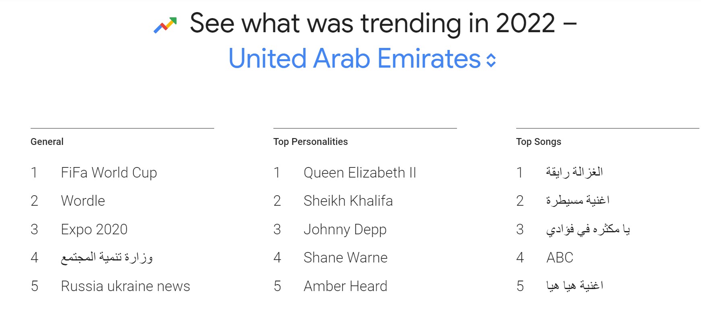The height and width of the screenshot is (314, 701).
Task: Select Amber Heard personality
Action: (345, 286)
